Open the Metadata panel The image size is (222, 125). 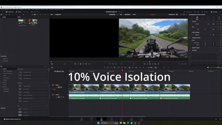(205, 12)
